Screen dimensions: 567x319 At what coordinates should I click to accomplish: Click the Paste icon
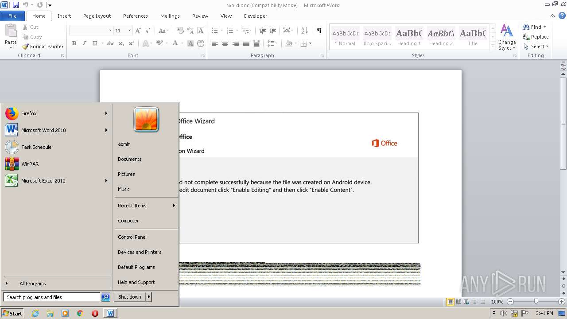(11, 31)
